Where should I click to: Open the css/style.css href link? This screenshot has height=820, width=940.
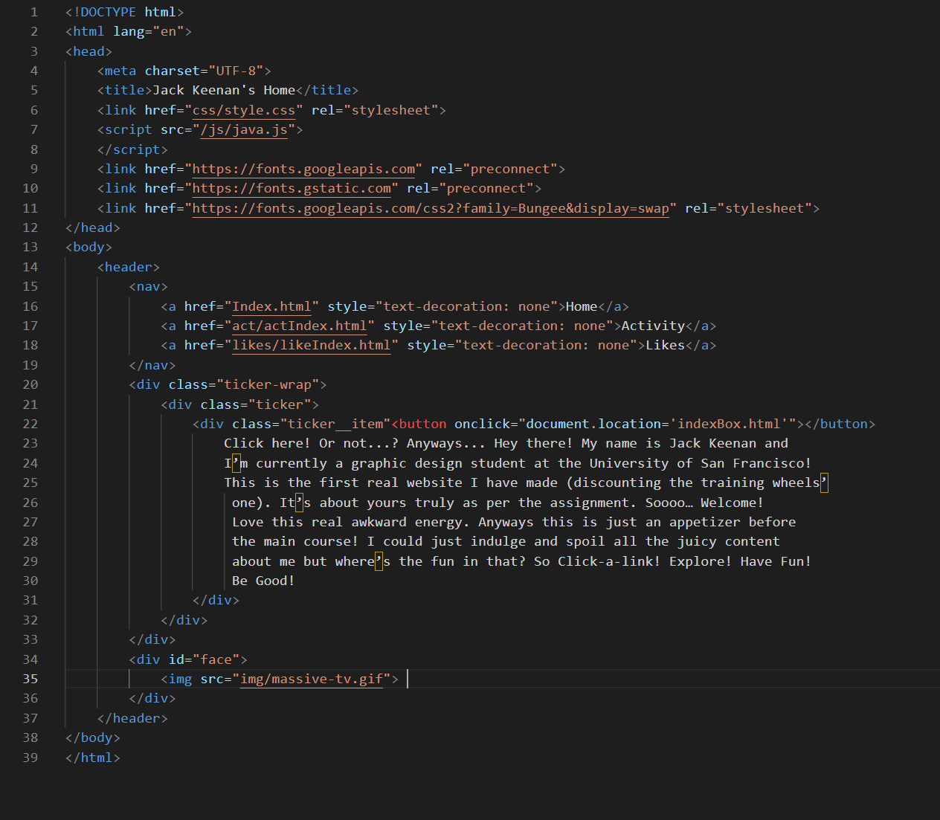pos(244,110)
